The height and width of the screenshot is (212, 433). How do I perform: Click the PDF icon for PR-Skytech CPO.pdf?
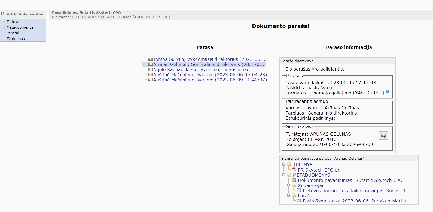coord(294,170)
